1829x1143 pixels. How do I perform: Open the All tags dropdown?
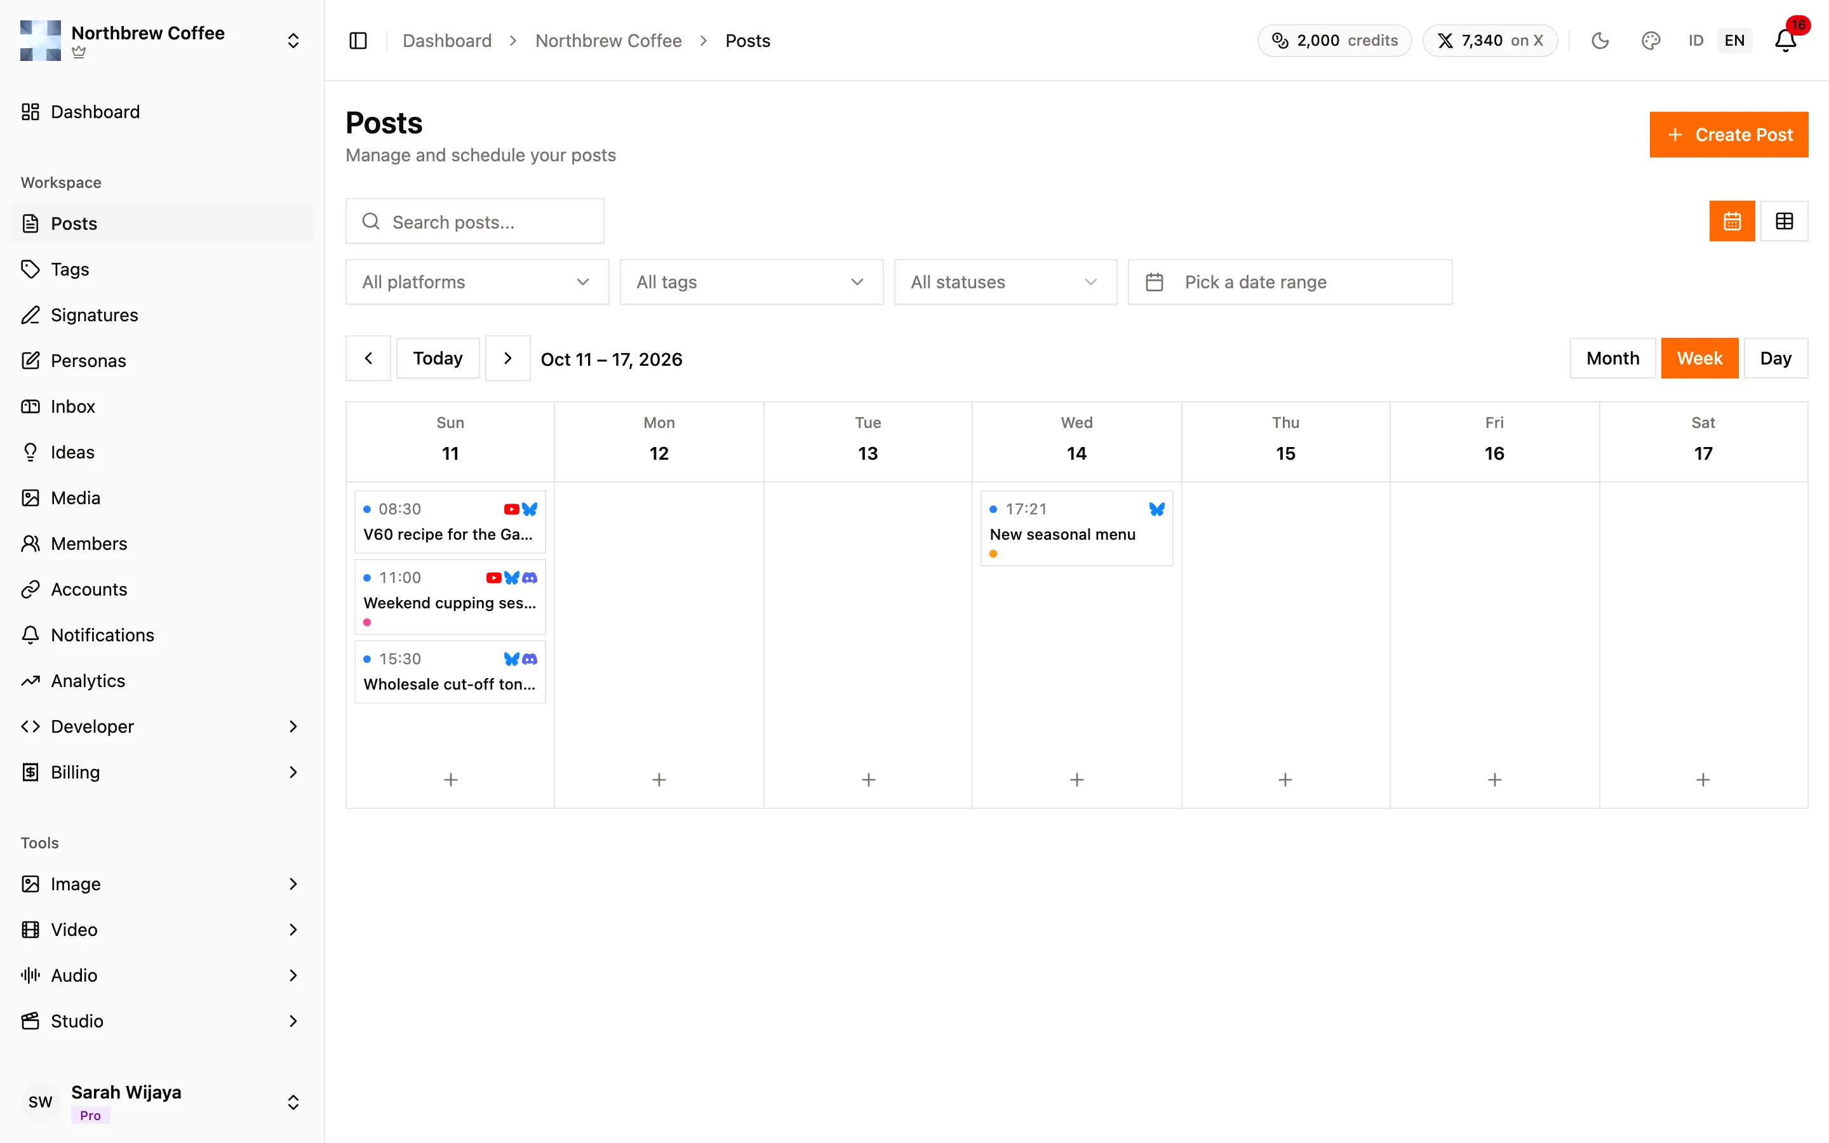pyautogui.click(x=751, y=283)
